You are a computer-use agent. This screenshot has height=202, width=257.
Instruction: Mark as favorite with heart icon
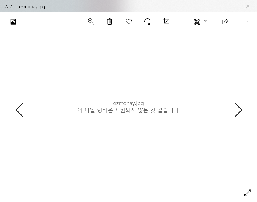click(x=129, y=22)
